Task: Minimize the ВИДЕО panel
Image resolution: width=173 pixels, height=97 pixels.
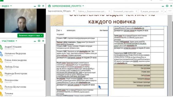Action: point(35,6)
